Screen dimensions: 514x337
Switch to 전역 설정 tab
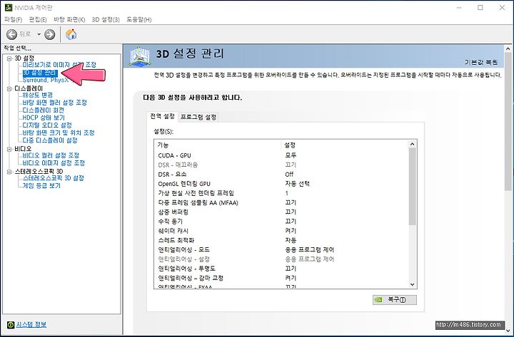point(162,116)
